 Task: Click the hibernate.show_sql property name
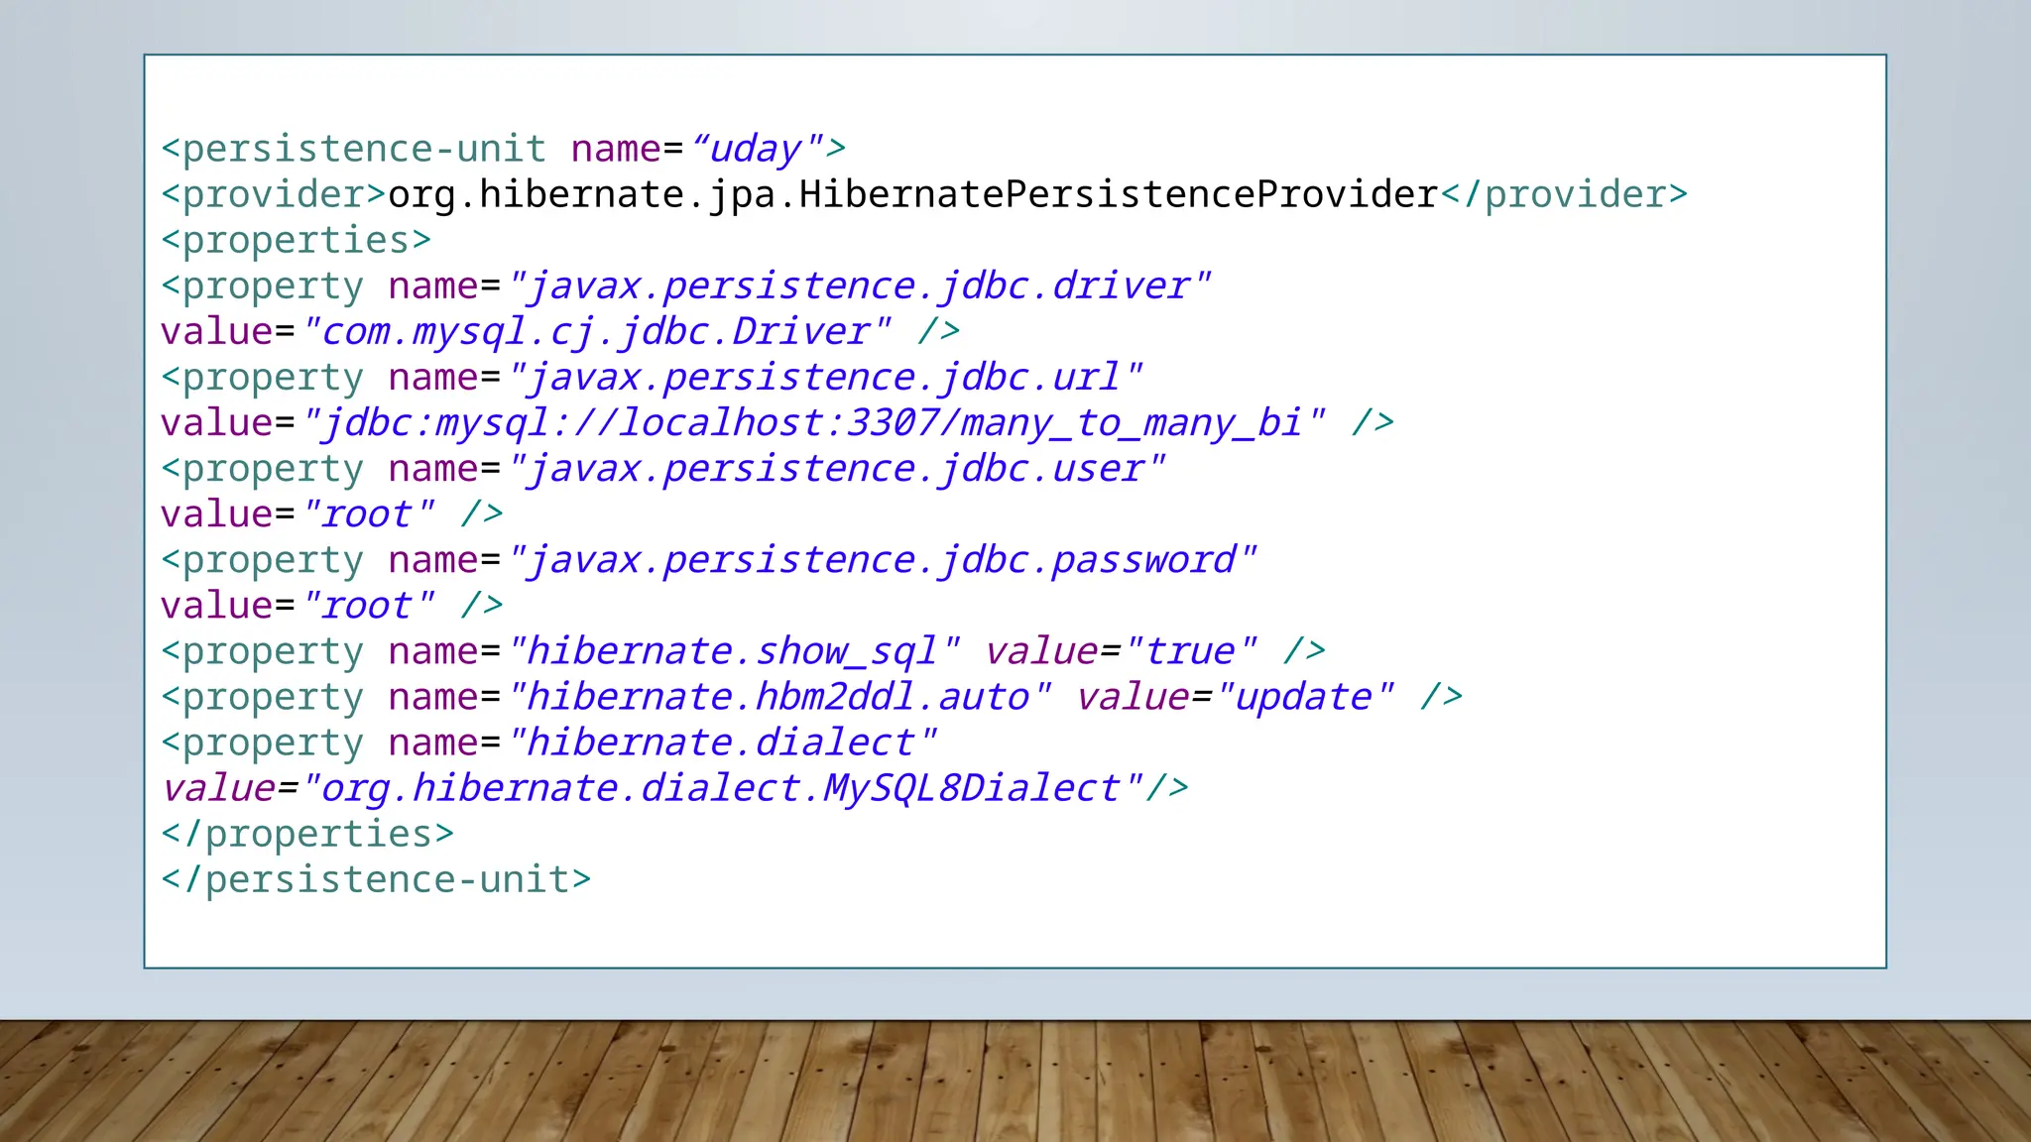pyautogui.click(x=733, y=651)
